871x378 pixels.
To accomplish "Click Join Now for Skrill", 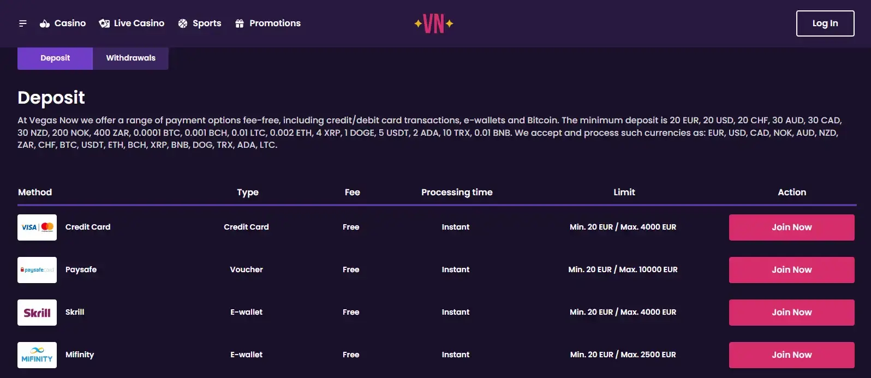I will [792, 313].
